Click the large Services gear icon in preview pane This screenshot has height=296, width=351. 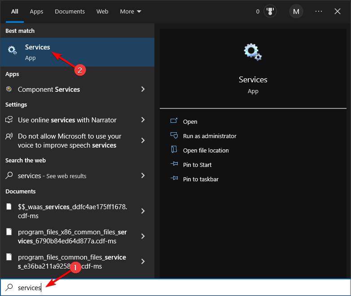[253, 52]
